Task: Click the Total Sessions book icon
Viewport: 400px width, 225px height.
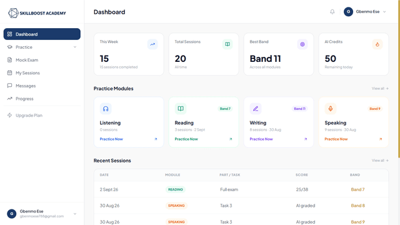Action: tap(227, 44)
